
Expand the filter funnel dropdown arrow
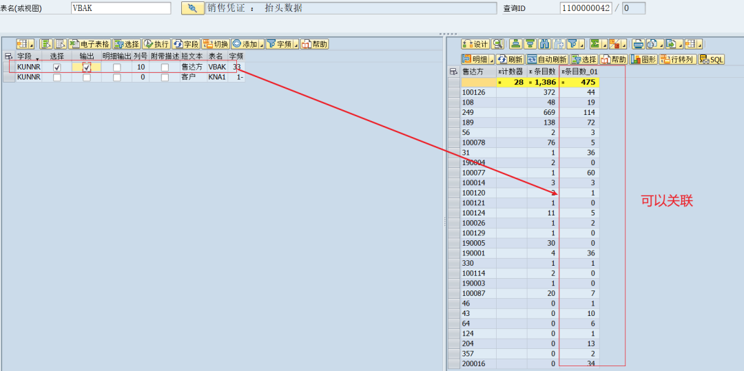pyautogui.click(x=581, y=44)
